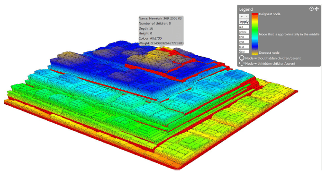This screenshot has height=177, width=325.
Task: Click the "Heighest node" legend label
Action: point(270,14)
